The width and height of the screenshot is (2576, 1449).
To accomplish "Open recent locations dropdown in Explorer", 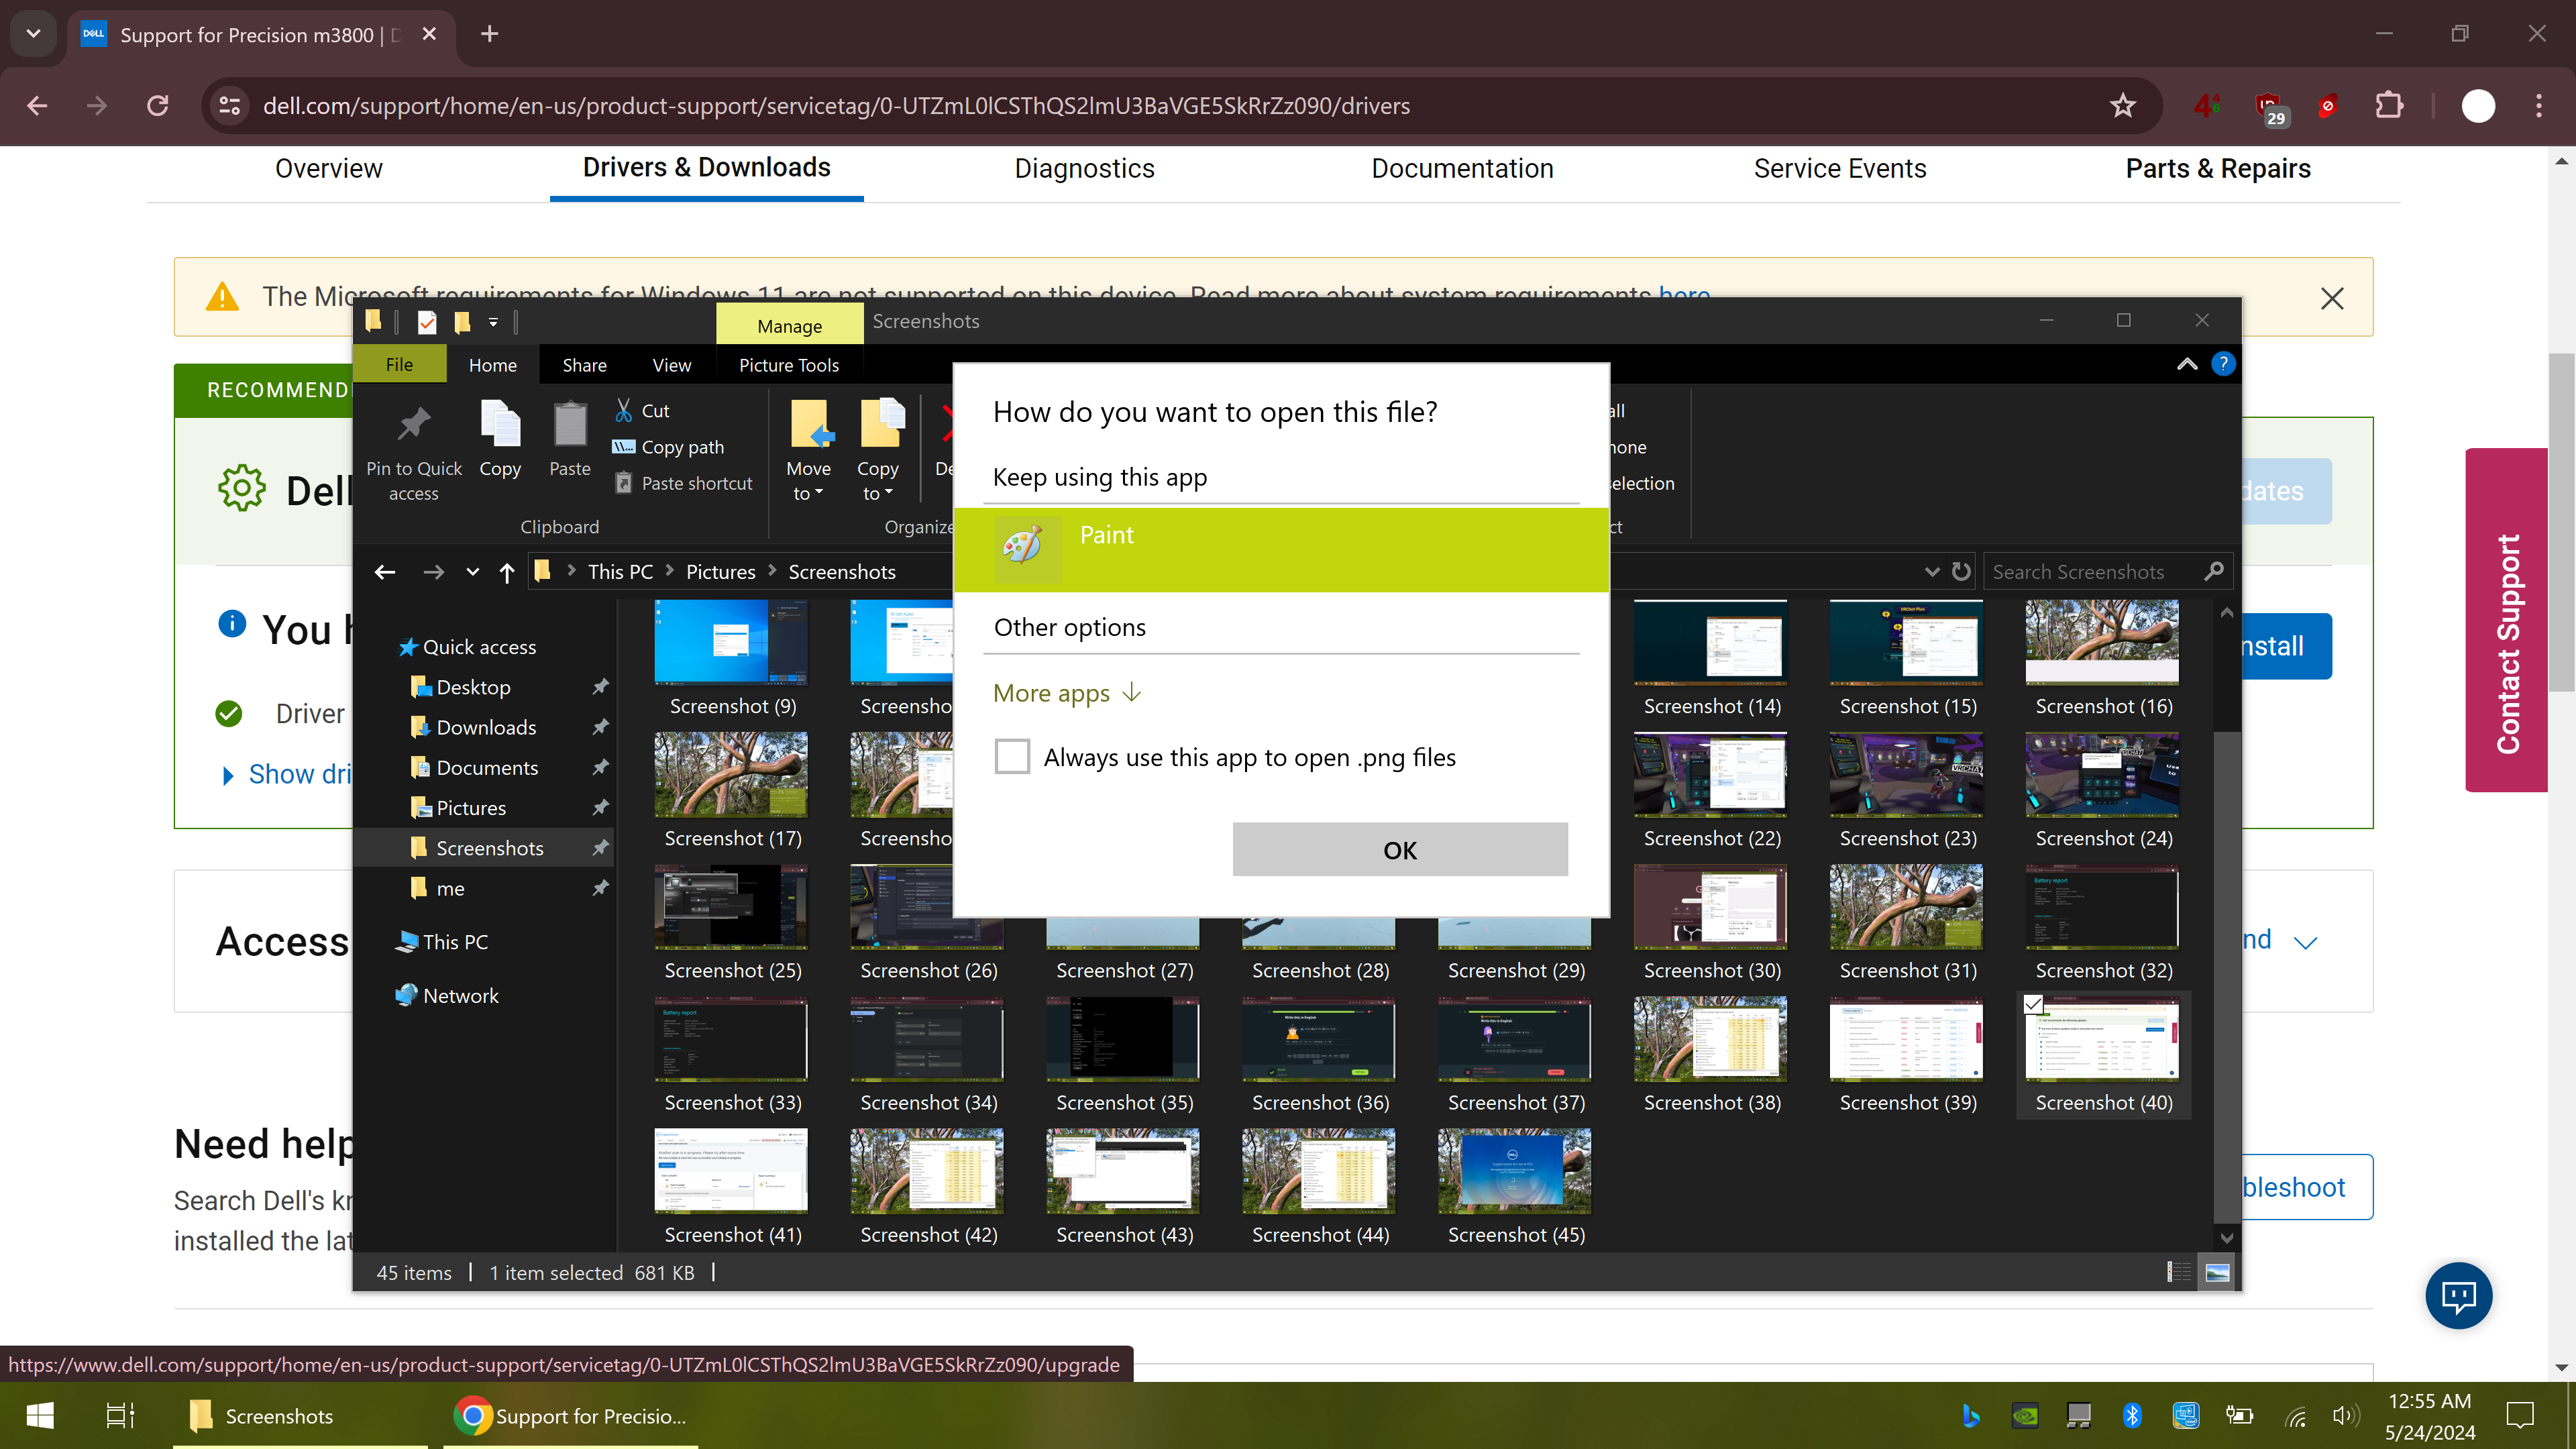I will click(x=472, y=572).
